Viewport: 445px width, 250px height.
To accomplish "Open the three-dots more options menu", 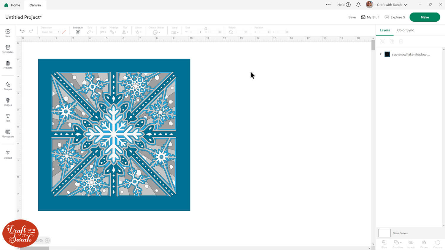I will coord(328,4).
